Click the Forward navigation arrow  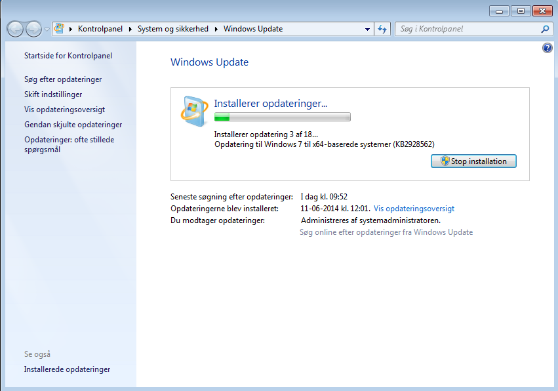(x=34, y=30)
